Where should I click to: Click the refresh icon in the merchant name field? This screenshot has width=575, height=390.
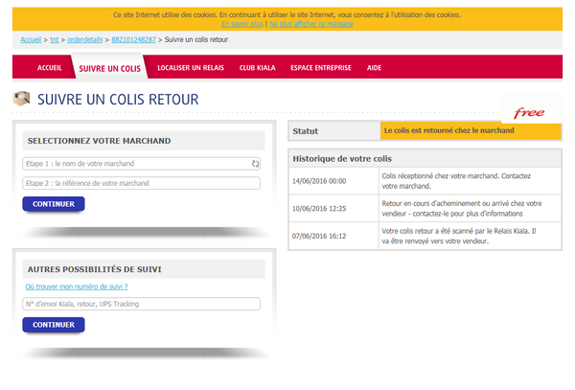click(255, 164)
